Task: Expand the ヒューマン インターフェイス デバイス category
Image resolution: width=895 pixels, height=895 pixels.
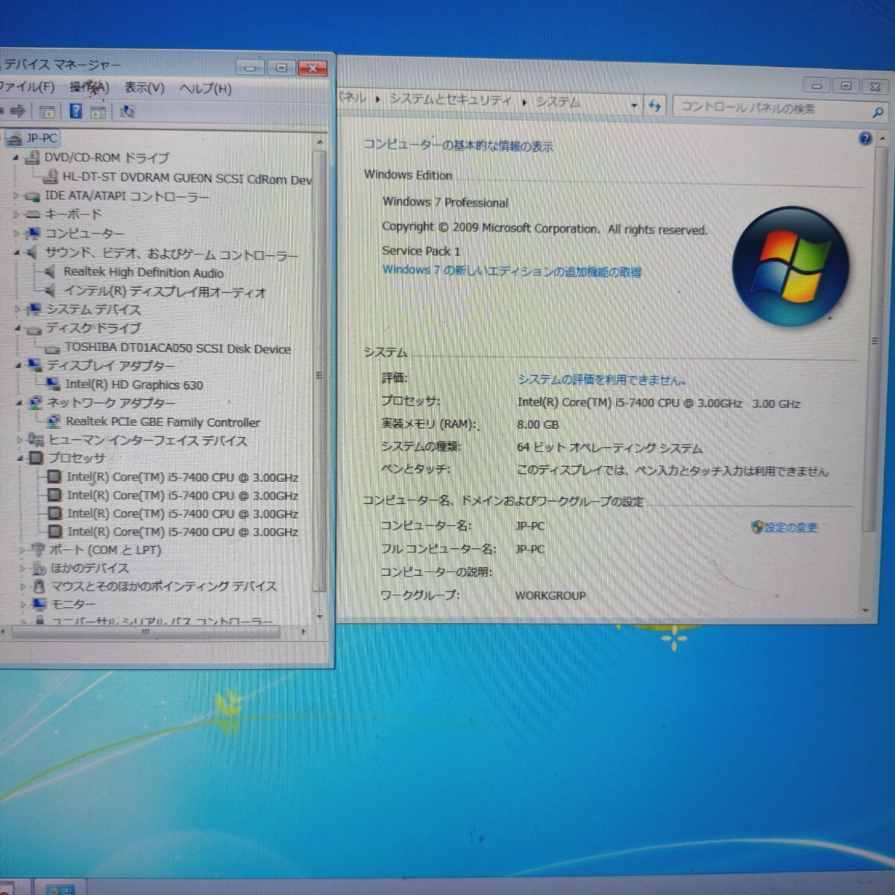Action: coord(20,440)
